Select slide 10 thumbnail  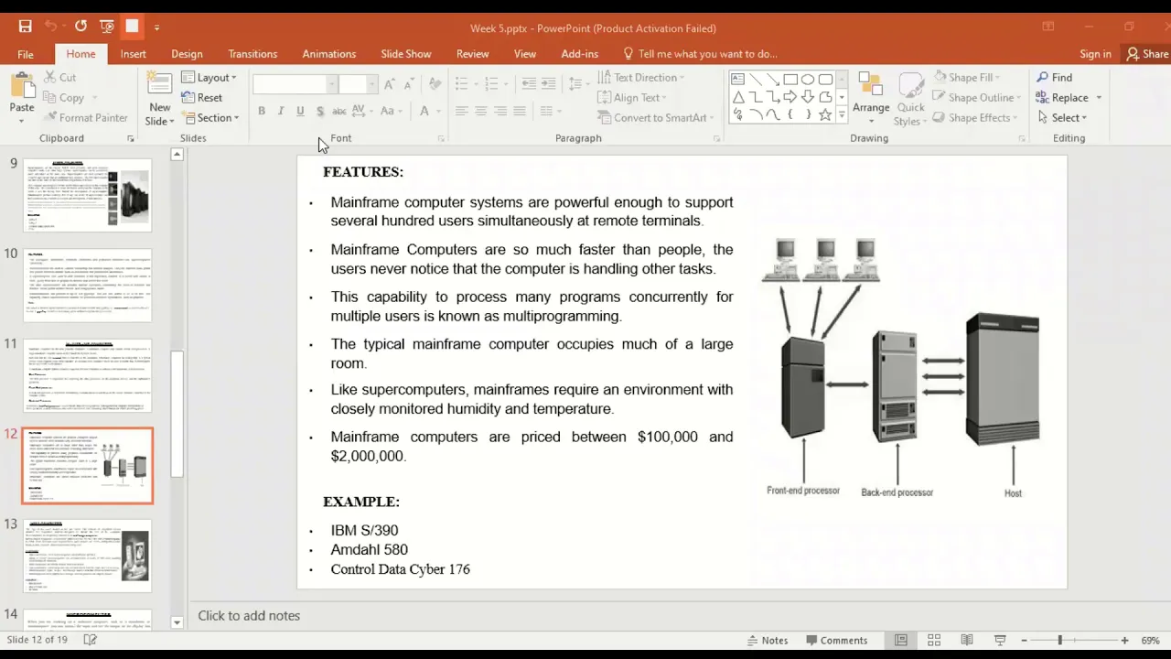click(88, 285)
